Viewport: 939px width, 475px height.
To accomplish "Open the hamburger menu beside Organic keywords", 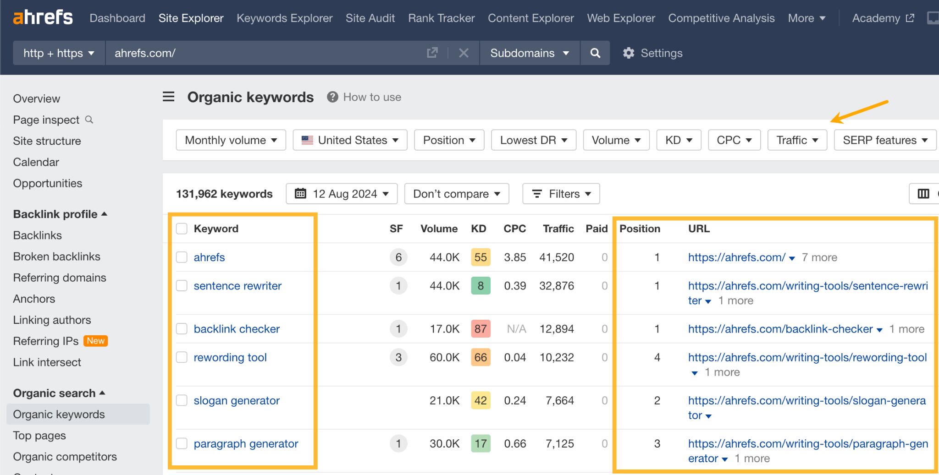I will point(168,97).
